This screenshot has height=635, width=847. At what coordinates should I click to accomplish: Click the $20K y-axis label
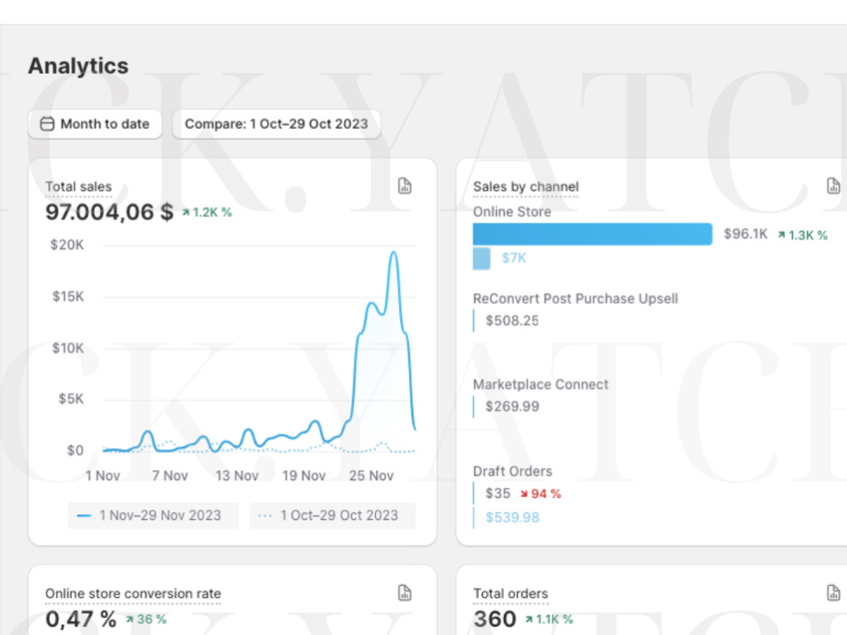[67, 246]
